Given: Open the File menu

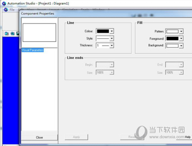Looking at the screenshot, I should (12, 10).
